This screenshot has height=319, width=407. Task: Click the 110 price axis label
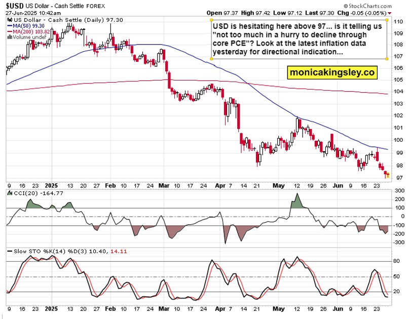pos(398,22)
